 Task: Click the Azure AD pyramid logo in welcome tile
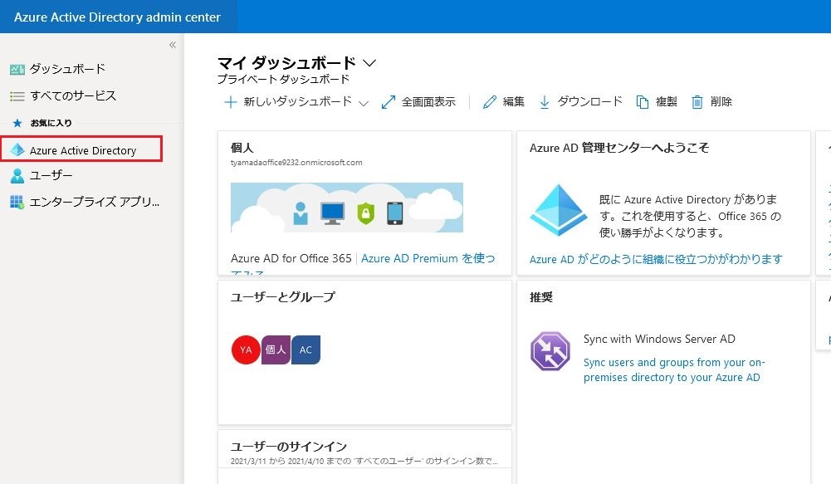tap(558, 210)
